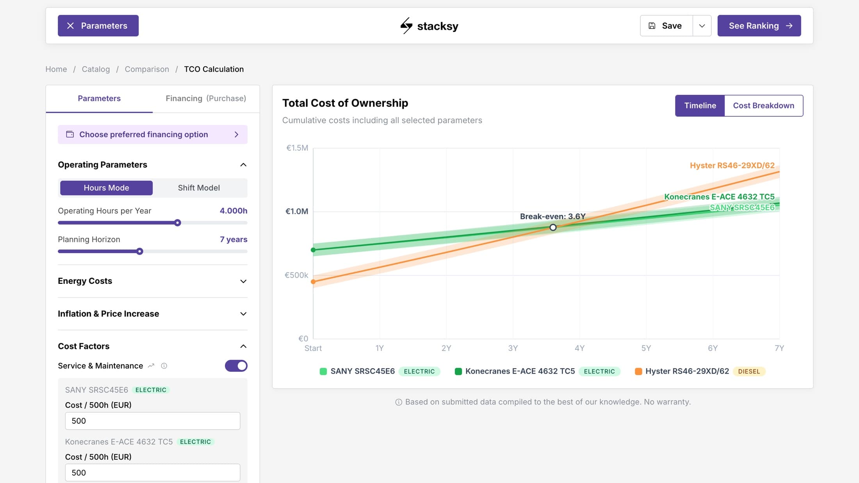Click the trend arrow icon beside Service & Maintenance

point(151,366)
